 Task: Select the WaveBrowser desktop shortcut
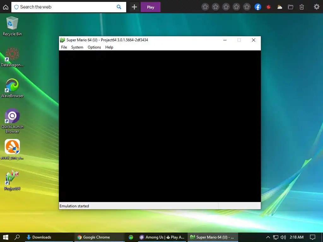coord(12,88)
